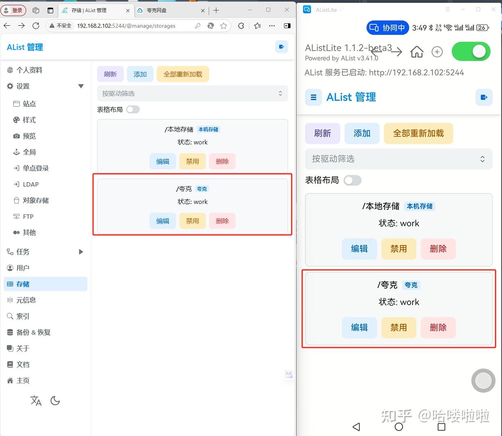Expand the 任务 section in the sidebar
The image size is (502, 436).
click(x=81, y=252)
